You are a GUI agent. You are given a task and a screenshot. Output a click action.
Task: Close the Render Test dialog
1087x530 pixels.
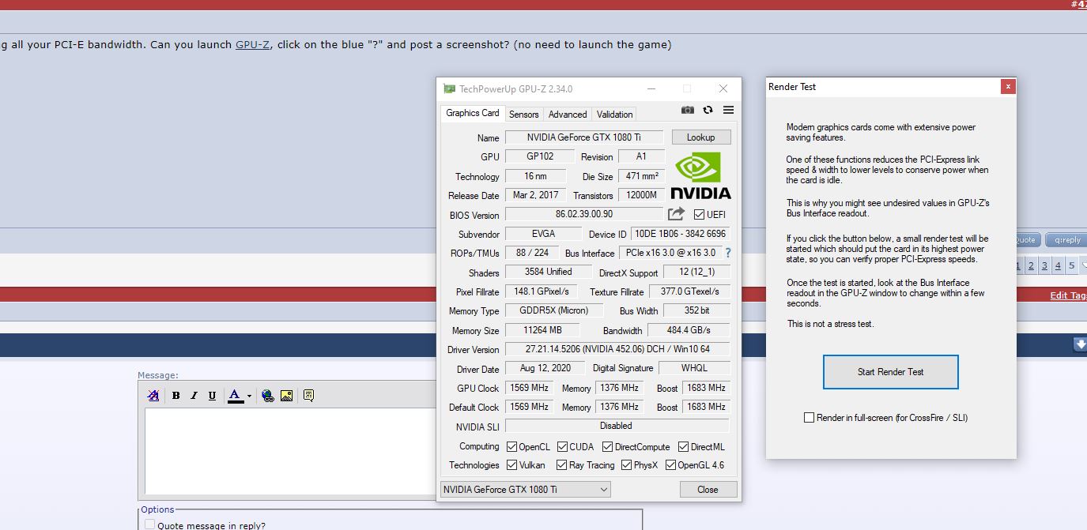1007,87
